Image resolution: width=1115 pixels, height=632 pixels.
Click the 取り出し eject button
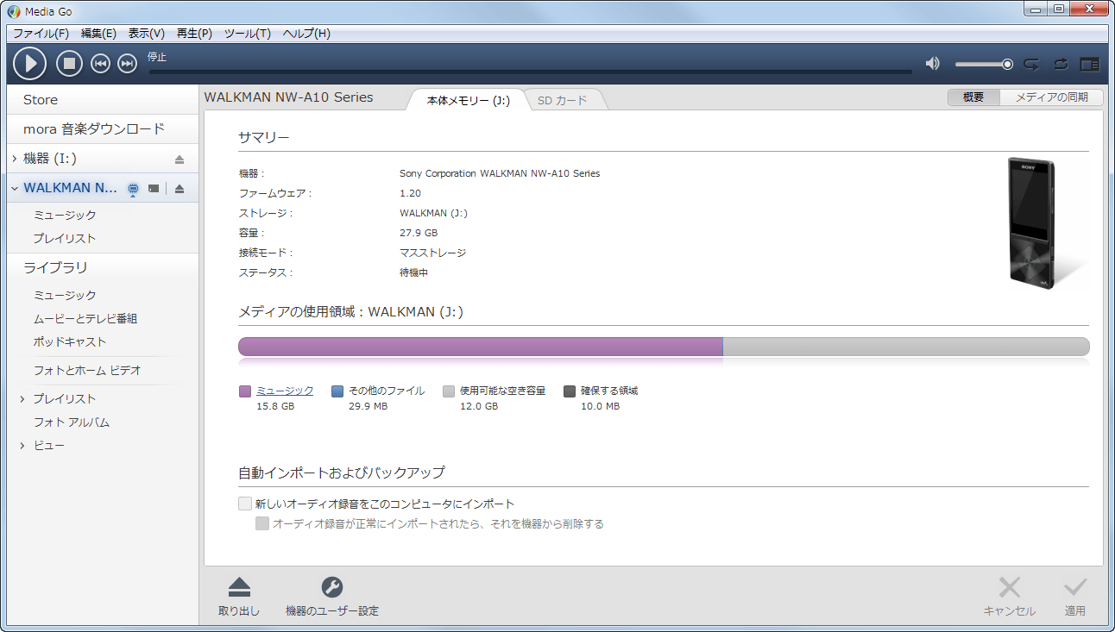(x=239, y=597)
